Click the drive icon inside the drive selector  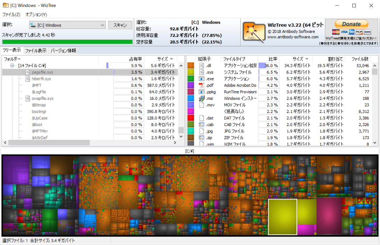coord(33,25)
